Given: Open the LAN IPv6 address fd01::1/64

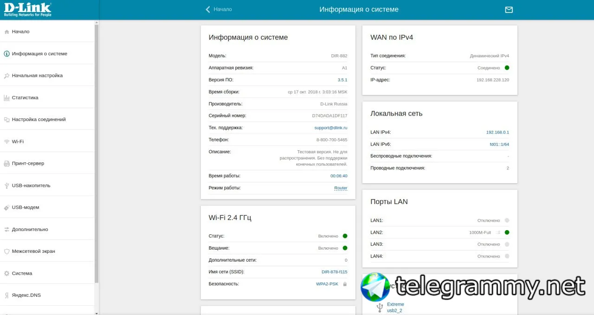Looking at the screenshot, I should tap(499, 144).
